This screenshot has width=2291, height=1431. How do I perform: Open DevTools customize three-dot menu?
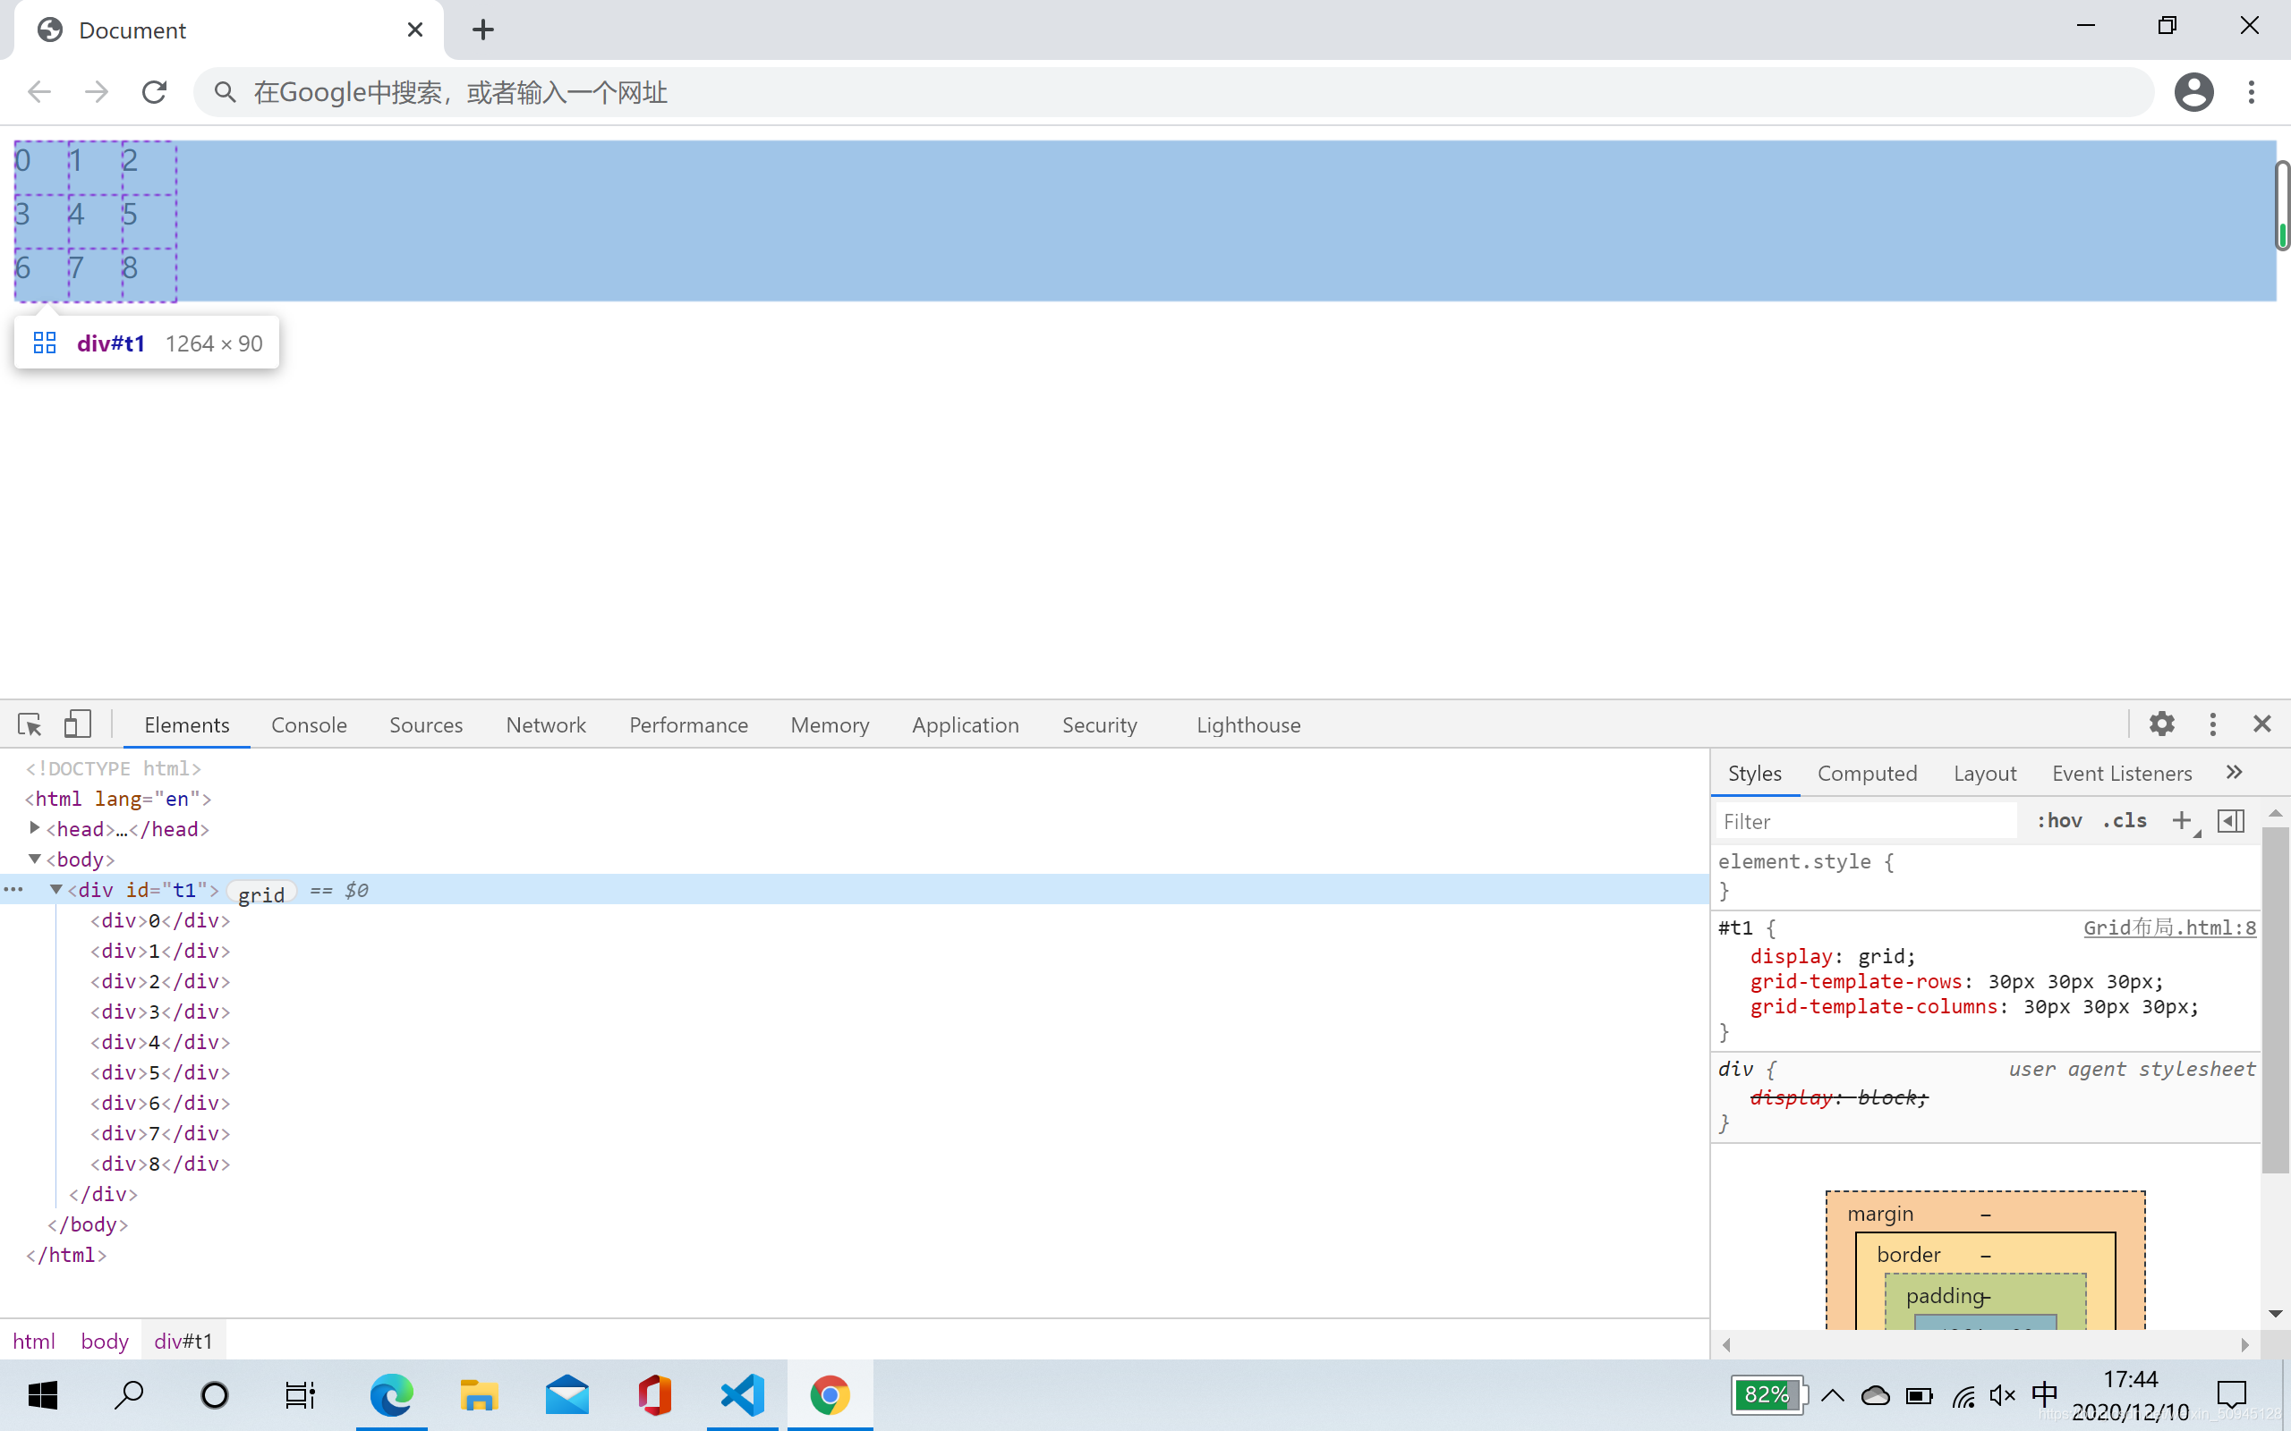click(2212, 724)
